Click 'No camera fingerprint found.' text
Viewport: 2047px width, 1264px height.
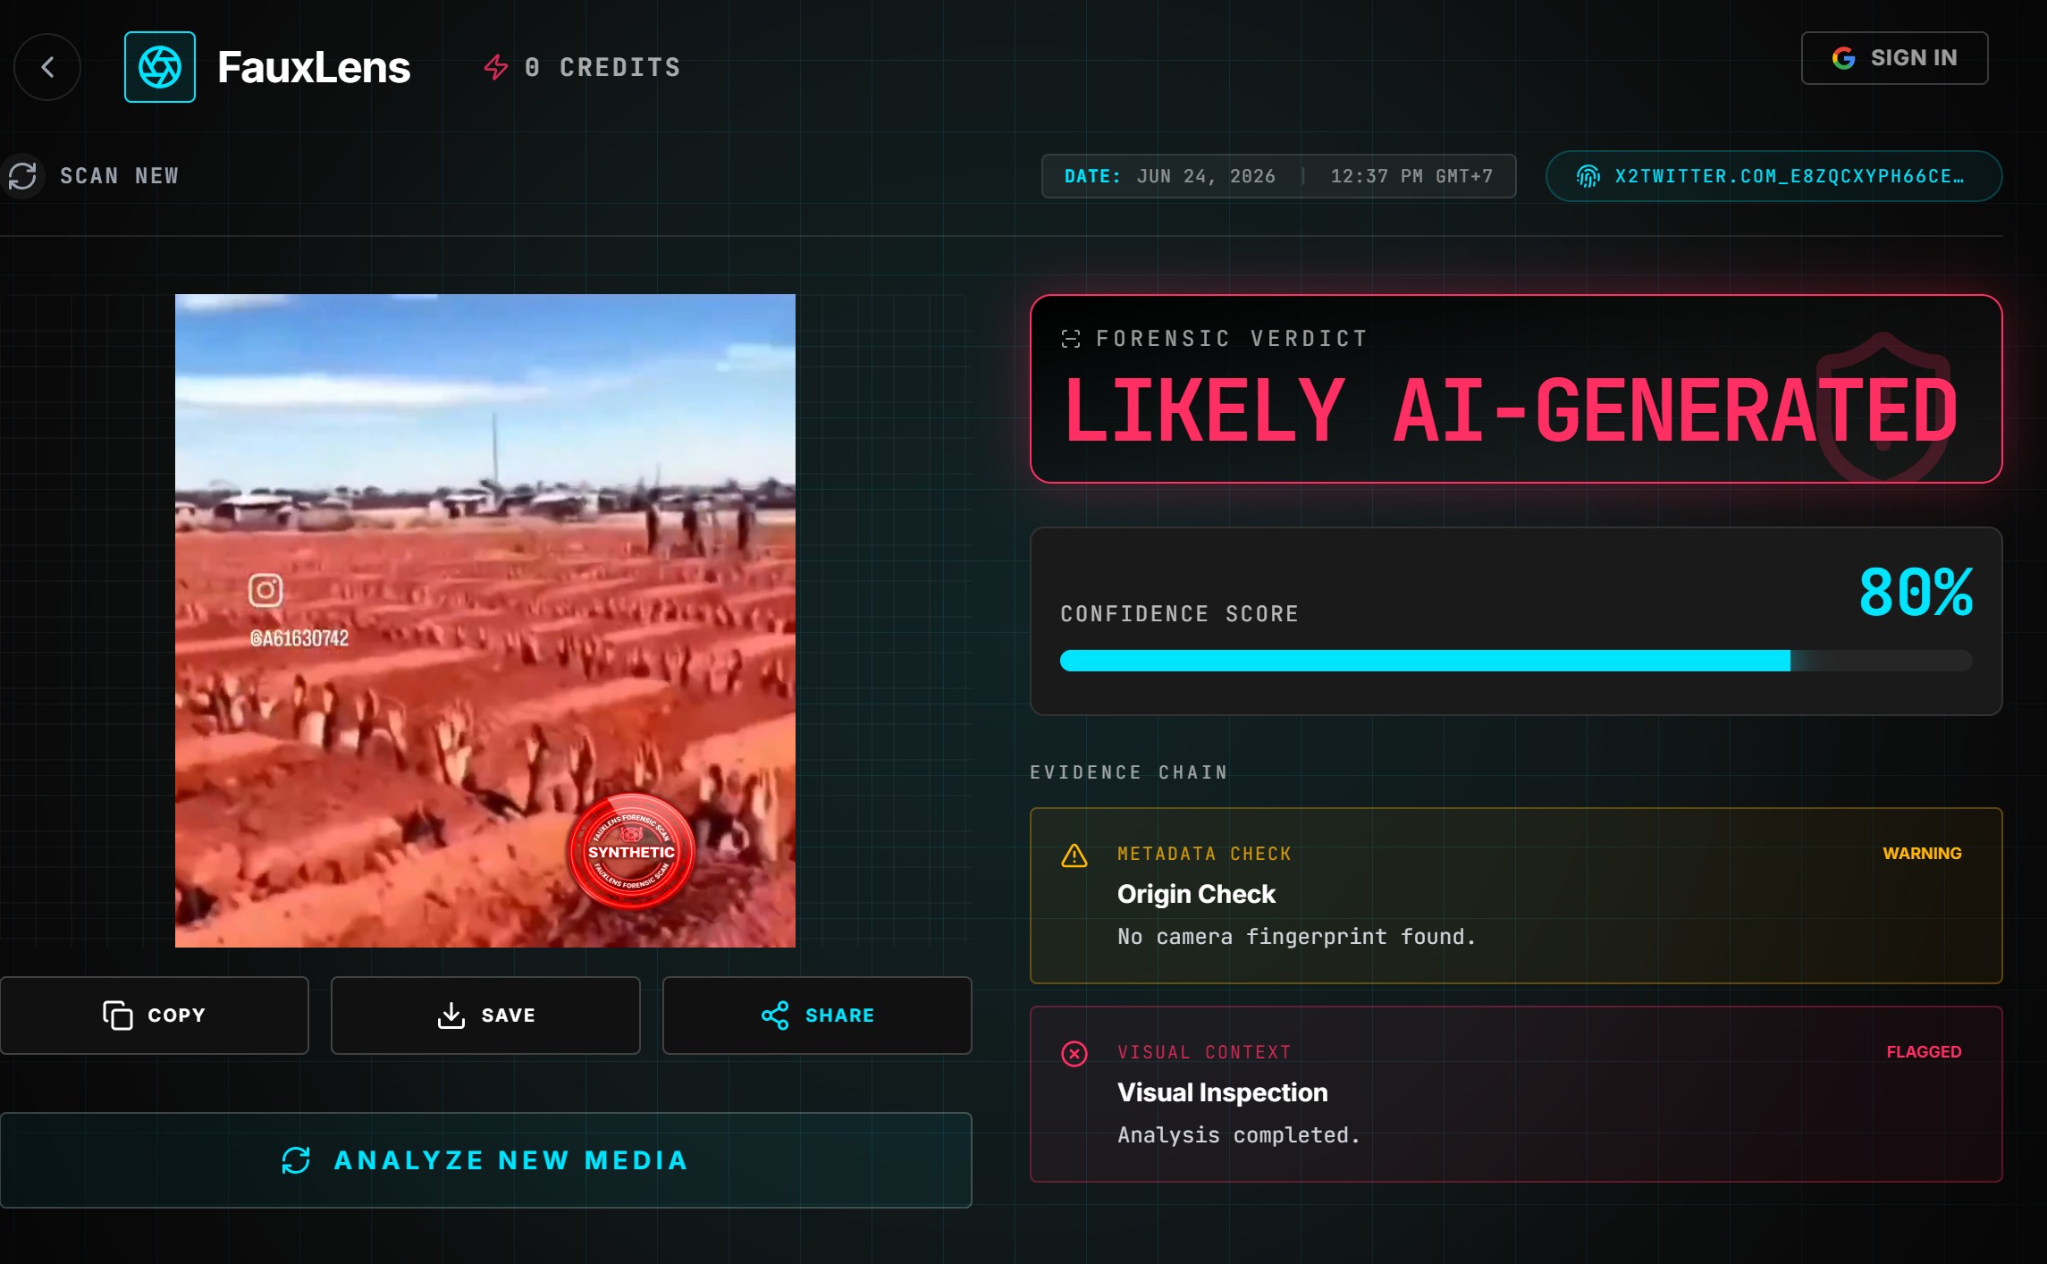(1296, 937)
